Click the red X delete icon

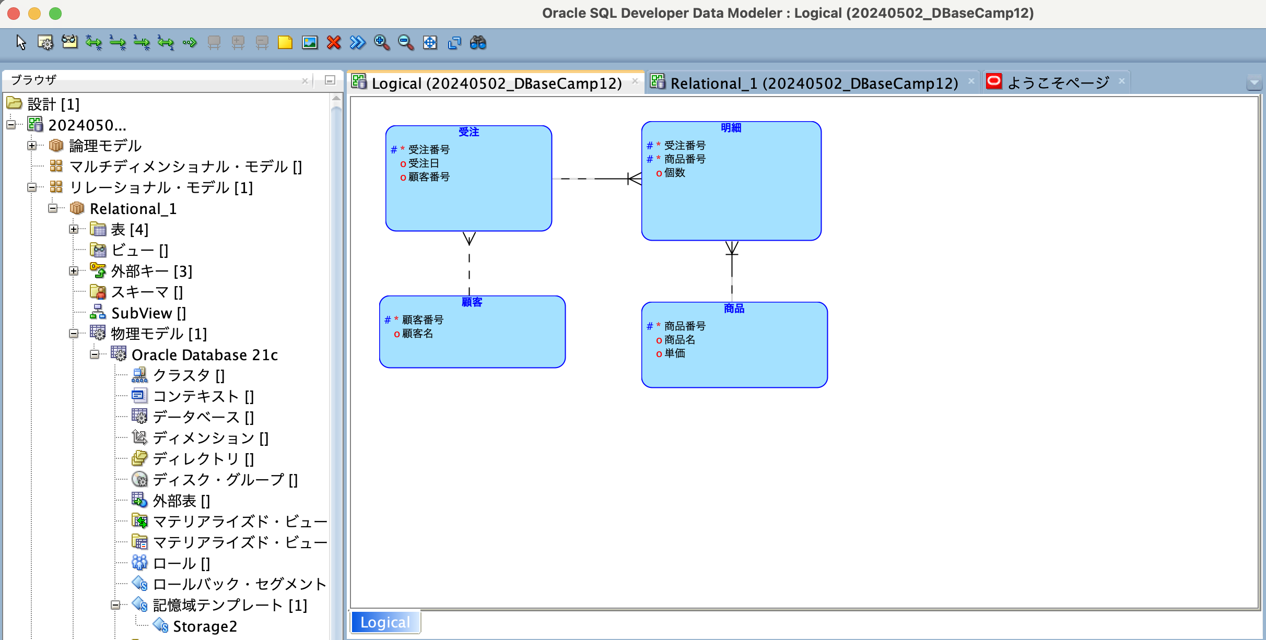point(334,42)
